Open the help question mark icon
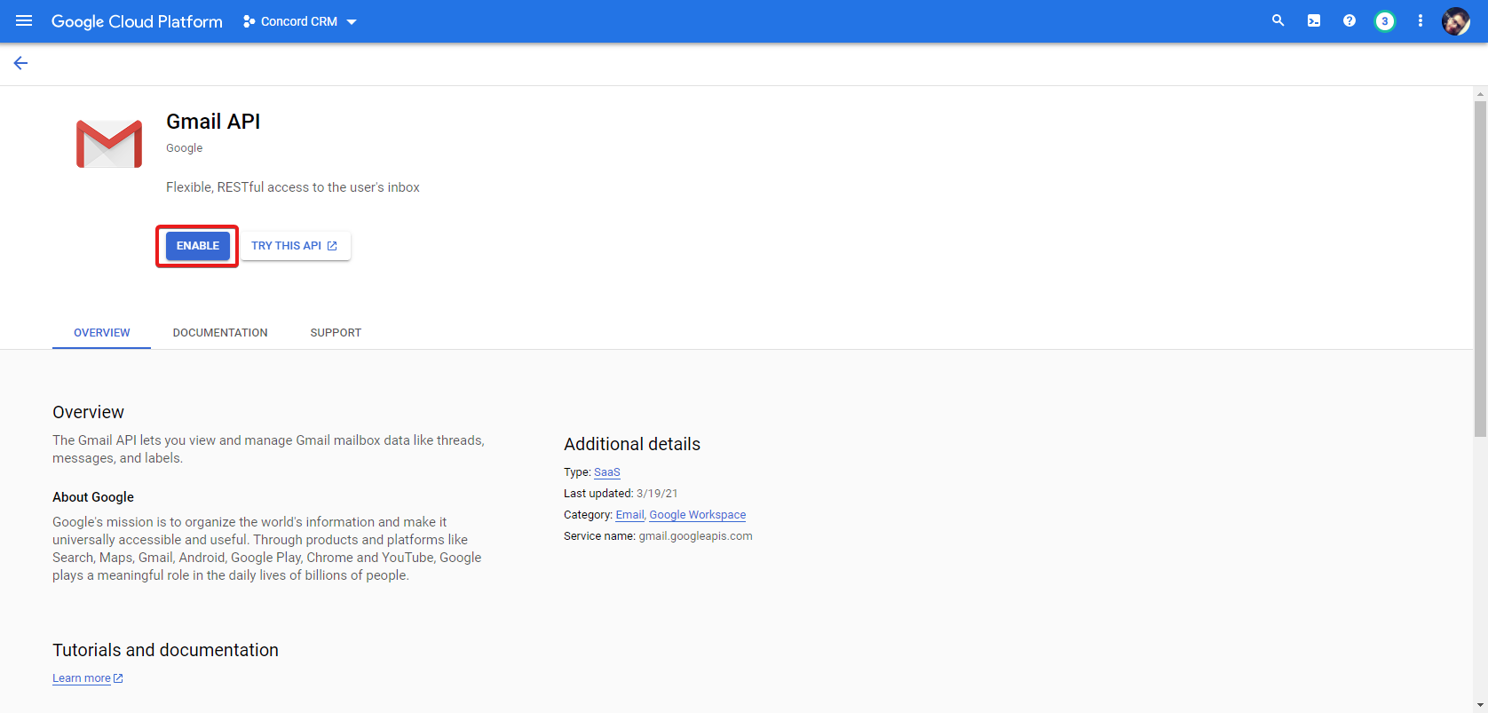 1349,20
